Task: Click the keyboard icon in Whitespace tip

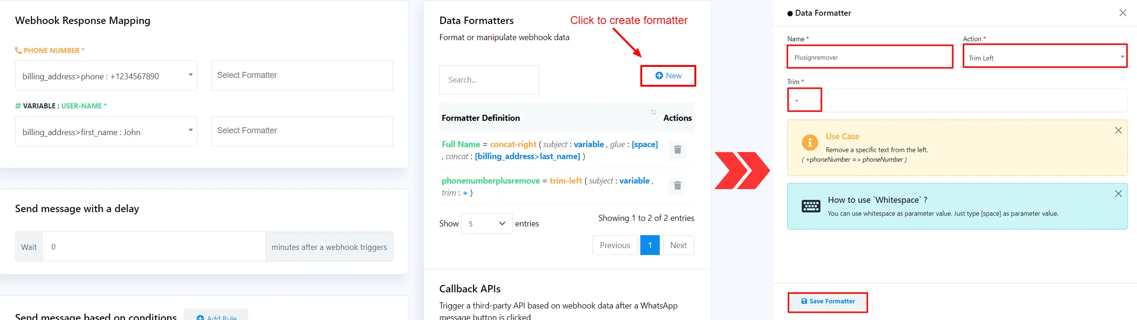Action: (811, 206)
